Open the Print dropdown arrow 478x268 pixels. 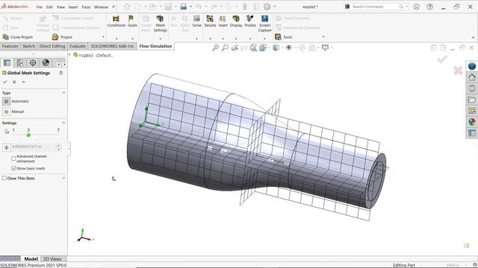coord(191,7)
